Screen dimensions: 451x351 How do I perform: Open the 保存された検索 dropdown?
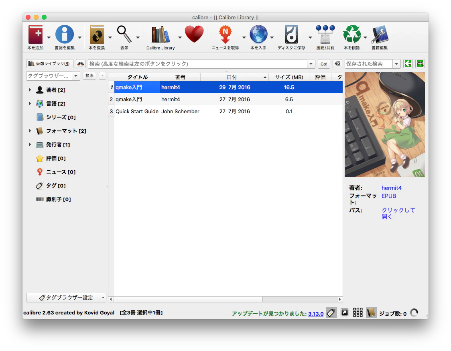point(396,64)
